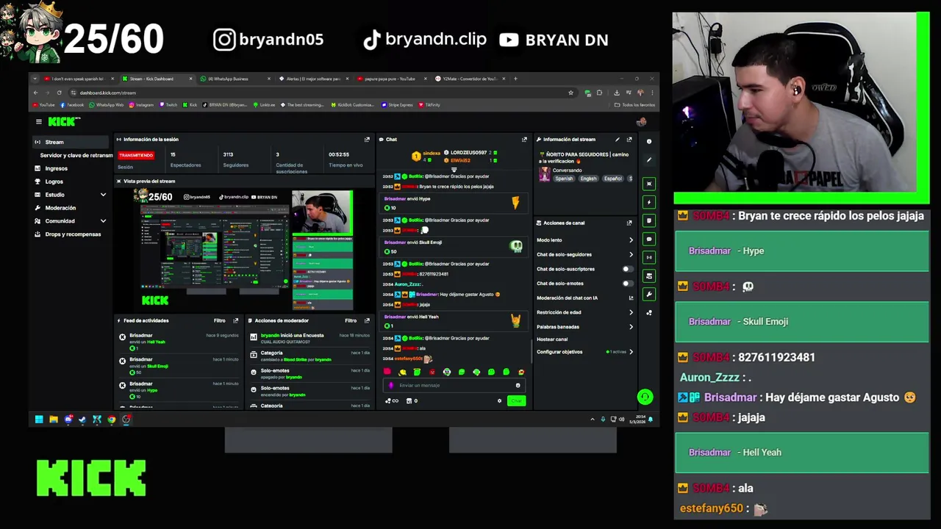Pop out the Chat panel
941x529 pixels.
tap(524, 139)
